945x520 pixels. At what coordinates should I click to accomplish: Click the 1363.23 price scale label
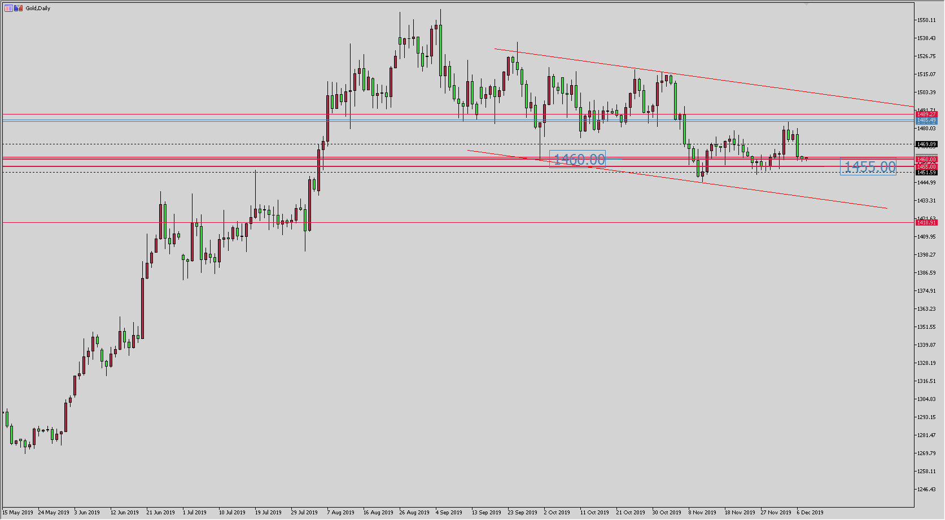click(927, 309)
